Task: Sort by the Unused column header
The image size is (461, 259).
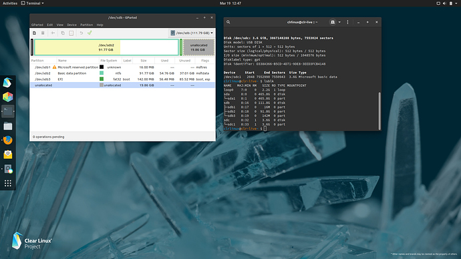Action: (184, 61)
